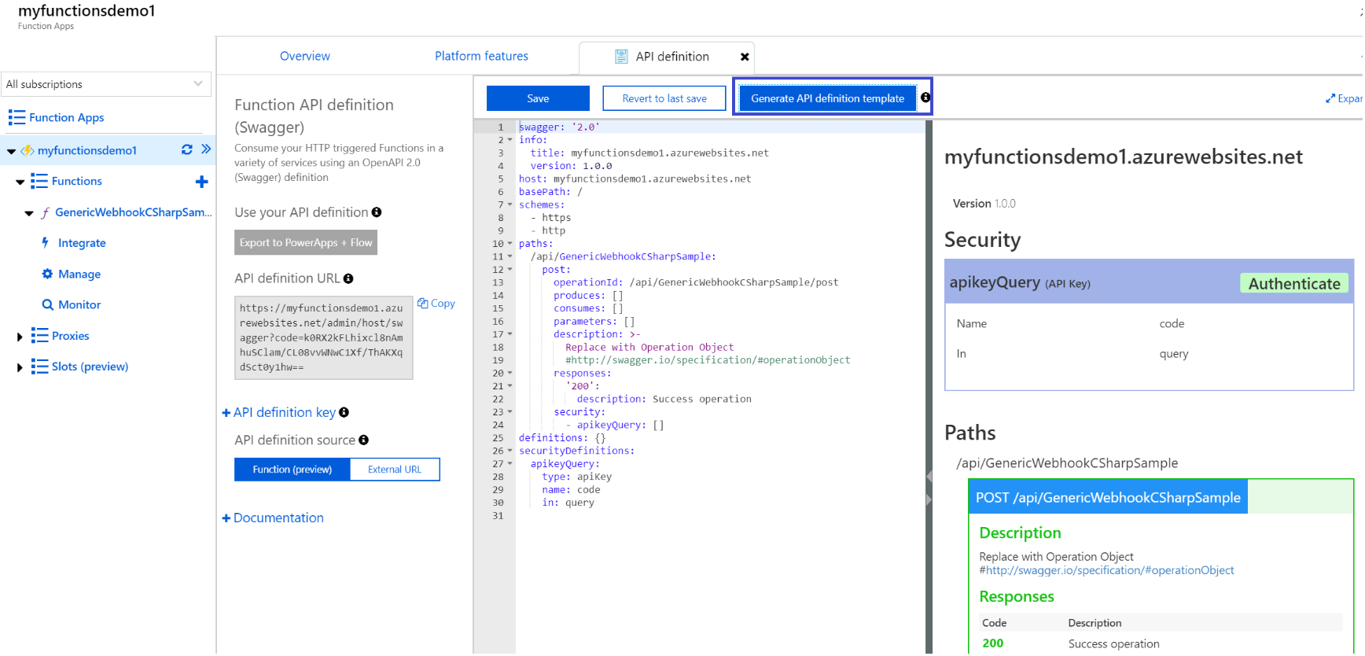Click info icon beside API definition URL

(348, 278)
